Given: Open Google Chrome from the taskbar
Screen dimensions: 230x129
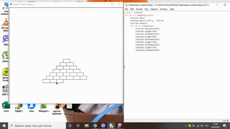Looking at the screenshot, I should click(x=95, y=126).
